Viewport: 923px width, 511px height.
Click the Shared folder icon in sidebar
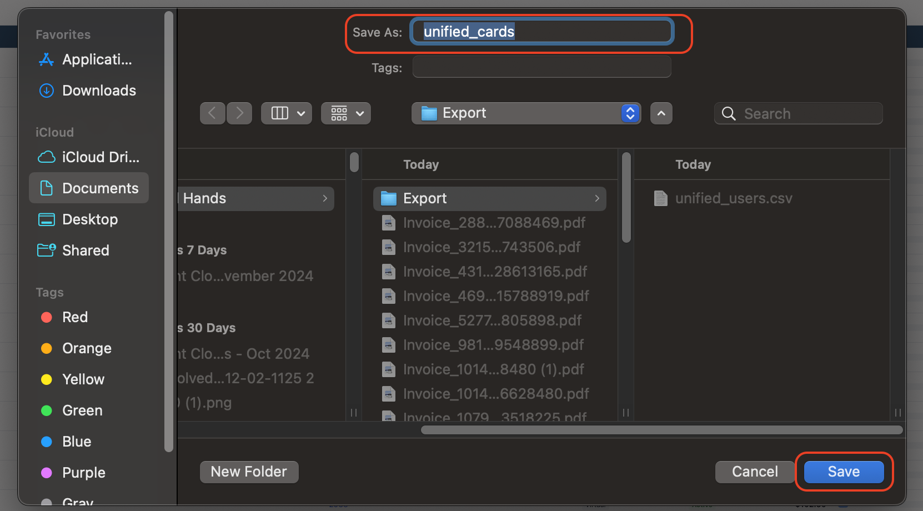[x=47, y=251]
